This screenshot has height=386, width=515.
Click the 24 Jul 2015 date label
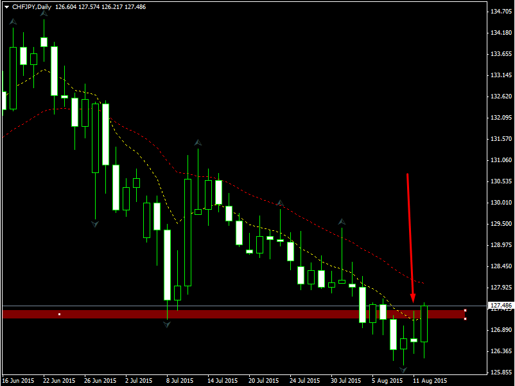pyautogui.click(x=304, y=381)
